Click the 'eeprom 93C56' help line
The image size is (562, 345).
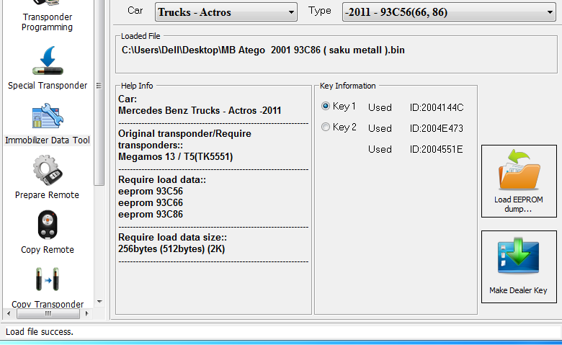click(x=151, y=191)
